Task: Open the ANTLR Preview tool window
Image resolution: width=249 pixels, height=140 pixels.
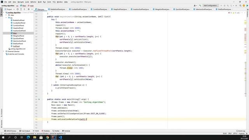Action: pyautogui.click(x=10, y=131)
